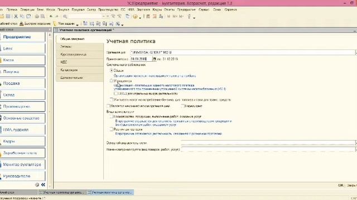Click the Print toolbar icon
The image size is (357, 200).
(37, 16)
